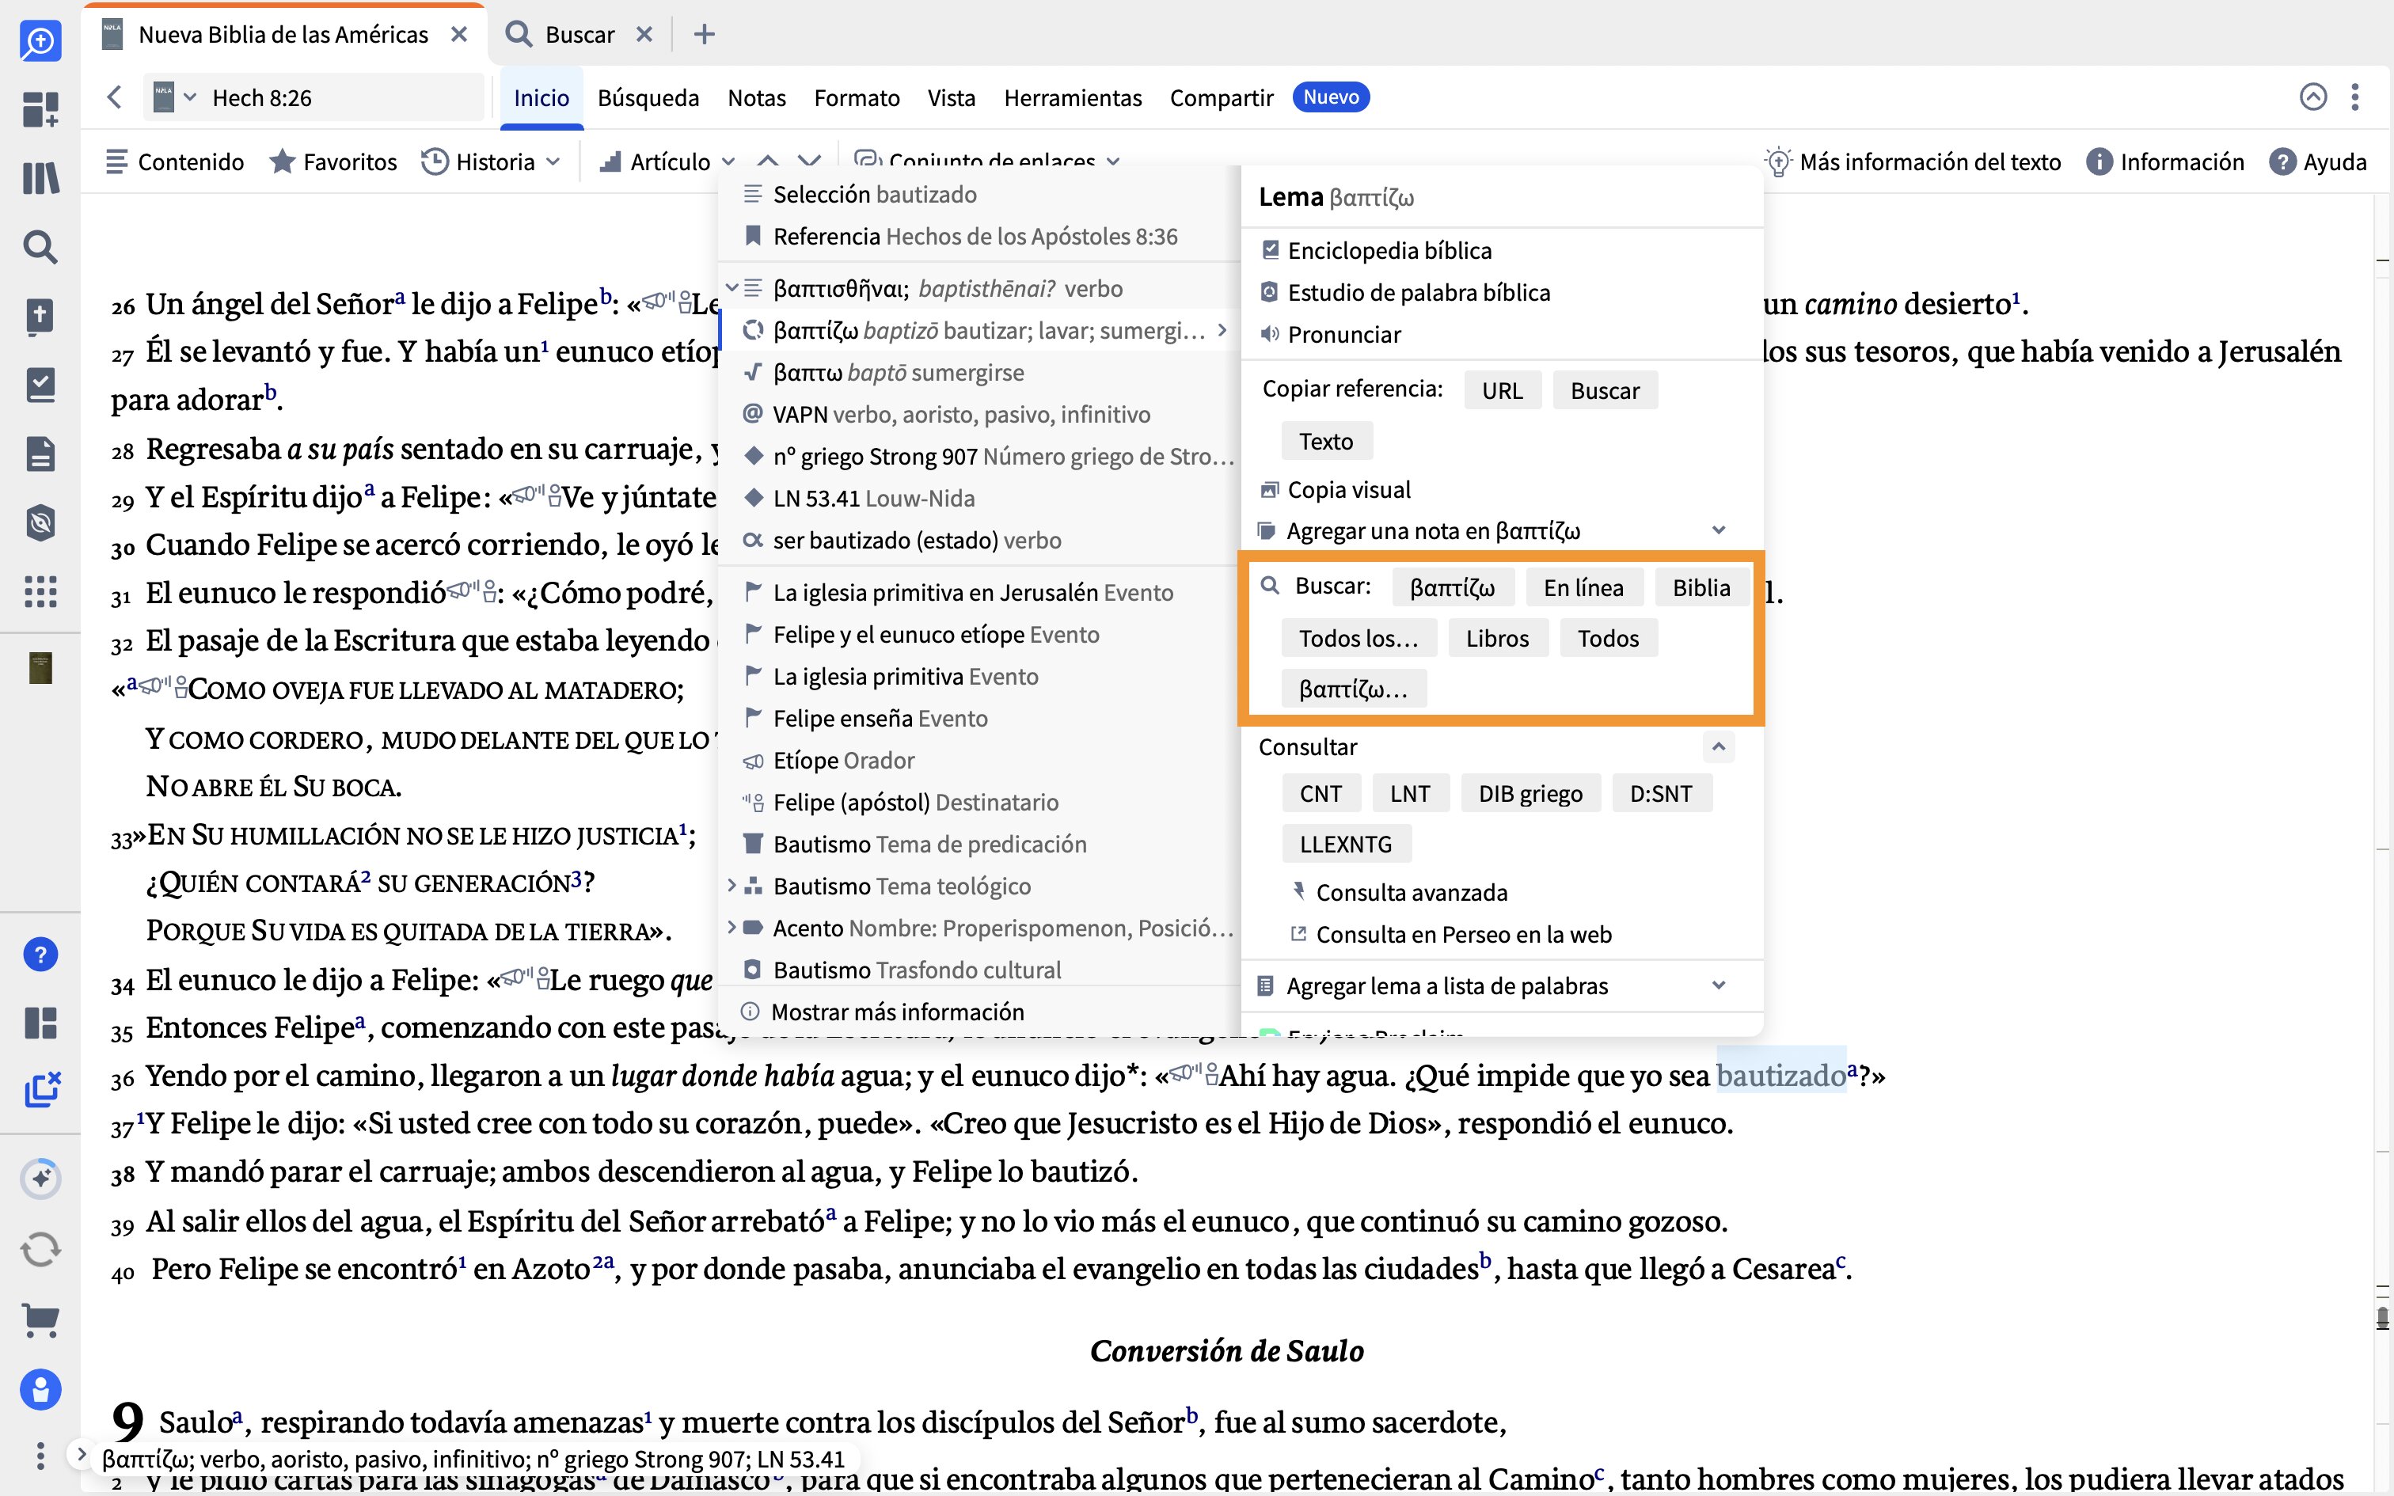This screenshot has width=2394, height=1496.
Task: Open the apps grid icon in left sidebar
Action: tap(40, 592)
